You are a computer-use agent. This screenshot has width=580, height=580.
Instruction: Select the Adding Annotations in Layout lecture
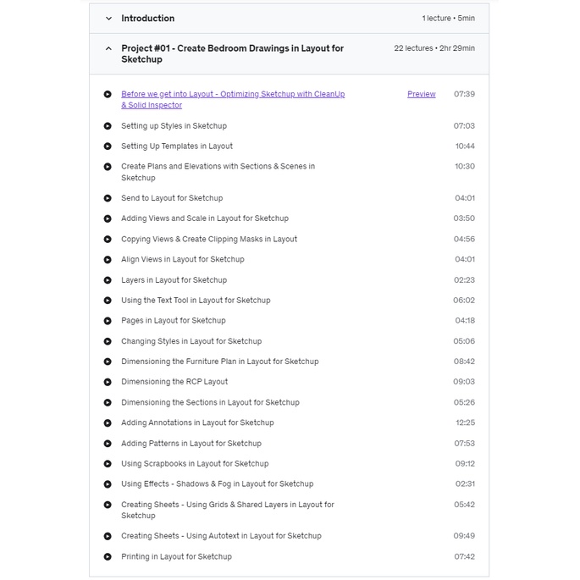pos(197,423)
